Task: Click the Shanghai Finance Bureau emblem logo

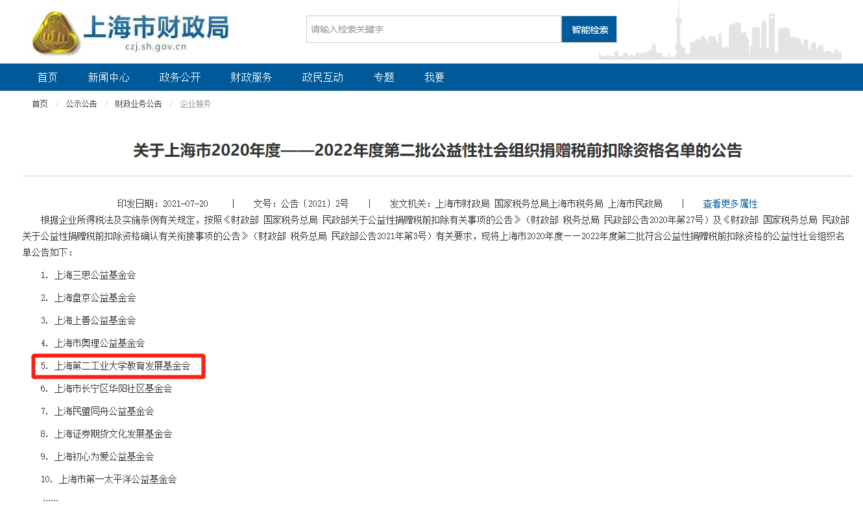Action: pyautogui.click(x=56, y=32)
